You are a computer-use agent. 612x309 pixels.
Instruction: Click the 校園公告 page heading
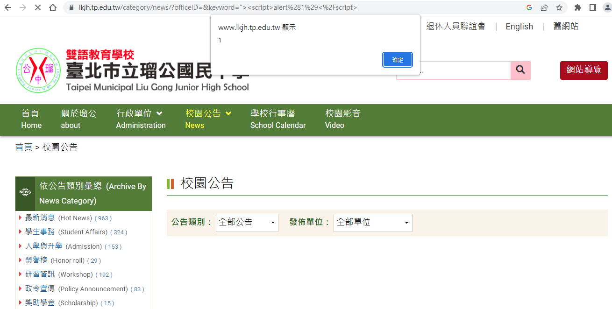tap(207, 183)
